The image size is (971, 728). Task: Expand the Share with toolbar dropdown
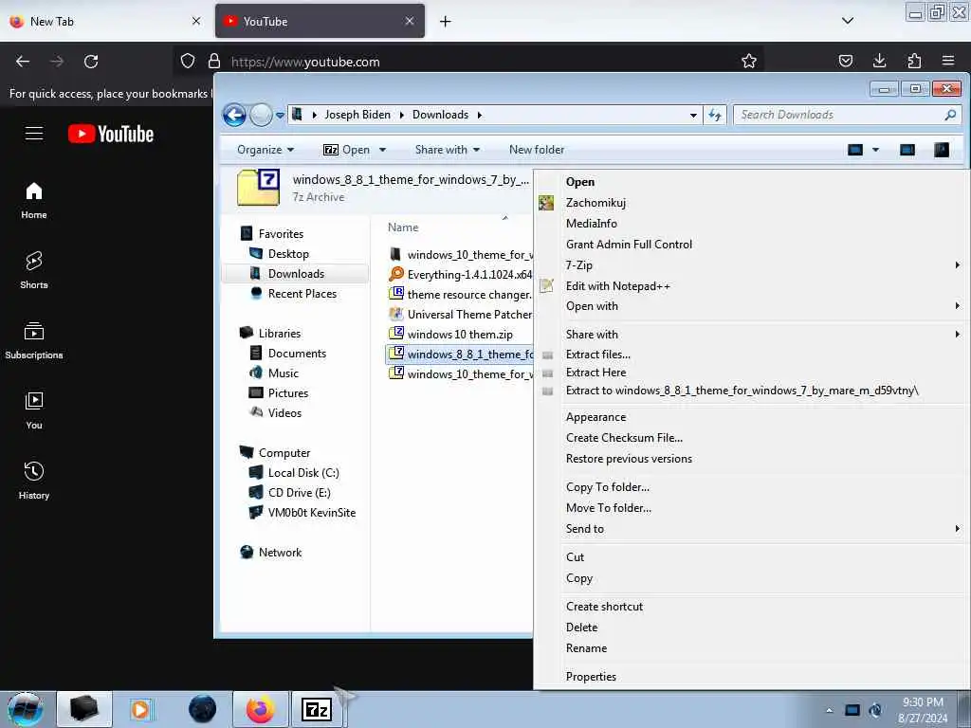[448, 150]
